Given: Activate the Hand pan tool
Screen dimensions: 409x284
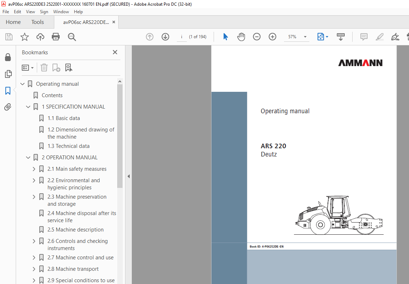Looking at the screenshot, I should pyautogui.click(x=241, y=37).
